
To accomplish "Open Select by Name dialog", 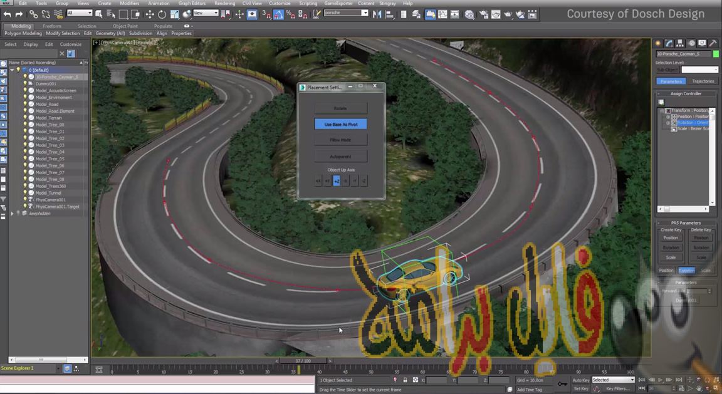I will (x=110, y=14).
